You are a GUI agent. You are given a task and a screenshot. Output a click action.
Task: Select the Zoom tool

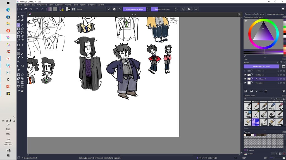[18, 91]
